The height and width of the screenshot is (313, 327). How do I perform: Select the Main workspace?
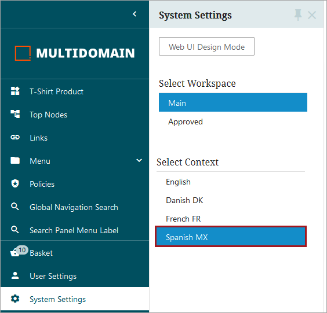point(233,102)
